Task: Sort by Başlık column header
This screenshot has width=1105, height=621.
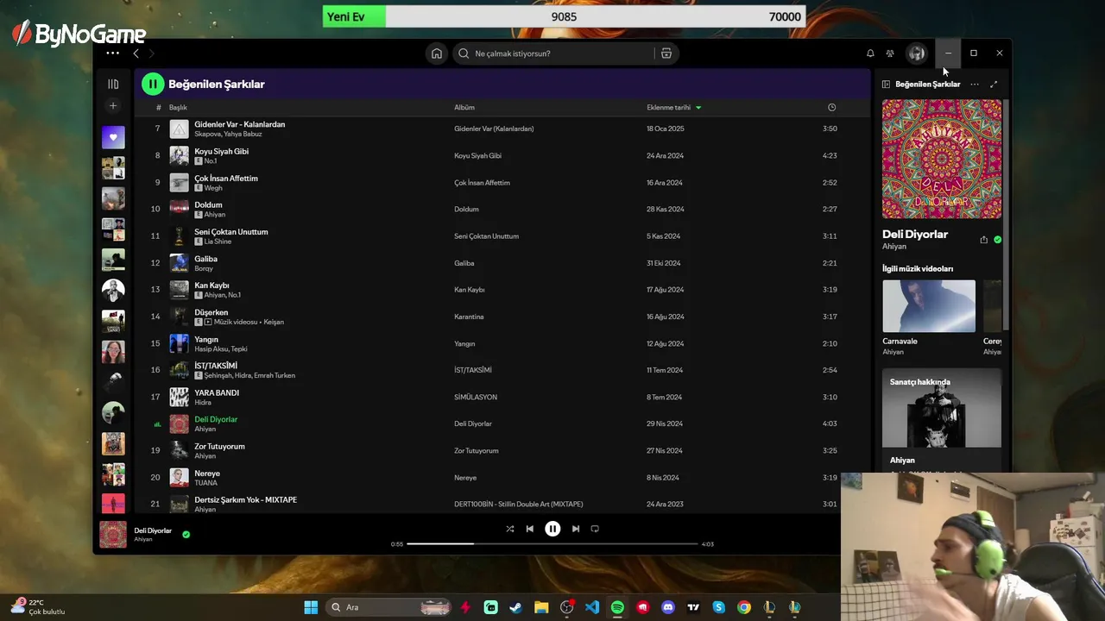Action: [x=178, y=108]
